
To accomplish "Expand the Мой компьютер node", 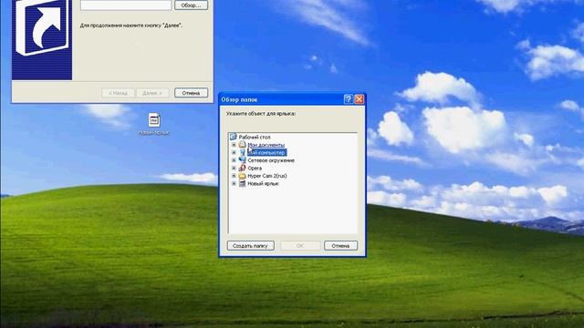I will [x=234, y=152].
